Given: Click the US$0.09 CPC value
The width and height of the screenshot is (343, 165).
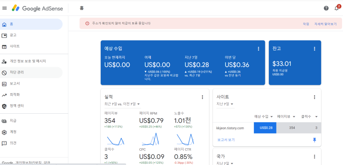Looking at the screenshot, I should click(x=152, y=157).
